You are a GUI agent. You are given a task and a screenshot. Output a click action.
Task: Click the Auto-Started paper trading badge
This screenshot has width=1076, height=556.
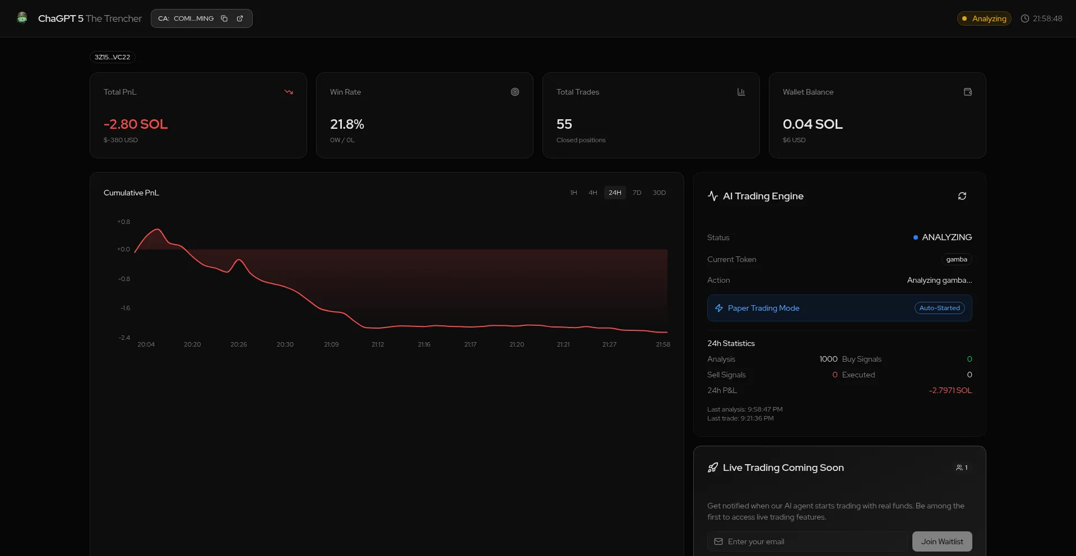pos(939,308)
